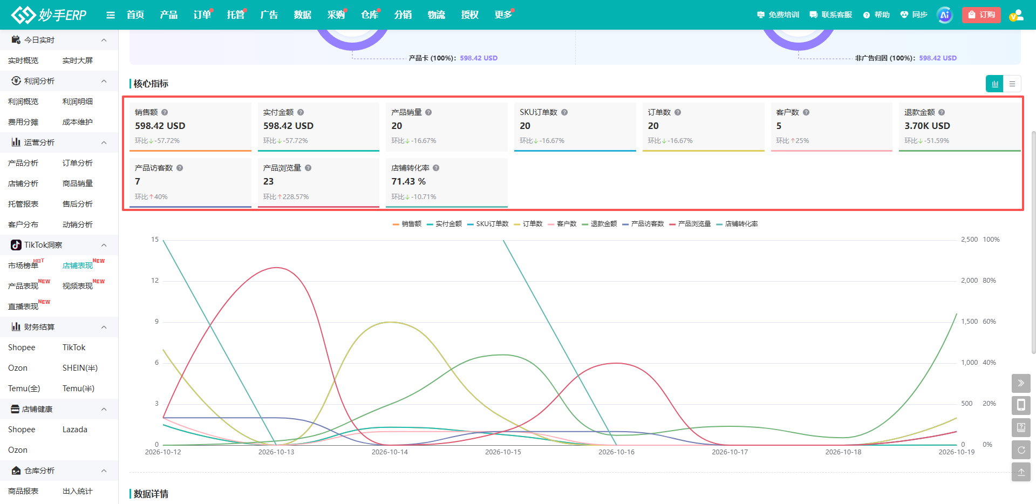Click the red 订购 button
This screenshot has height=504, width=1036.
[x=982, y=15]
